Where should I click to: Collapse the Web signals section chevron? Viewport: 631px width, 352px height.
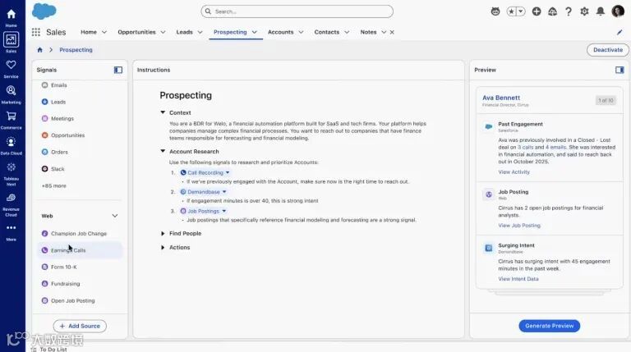pos(115,216)
